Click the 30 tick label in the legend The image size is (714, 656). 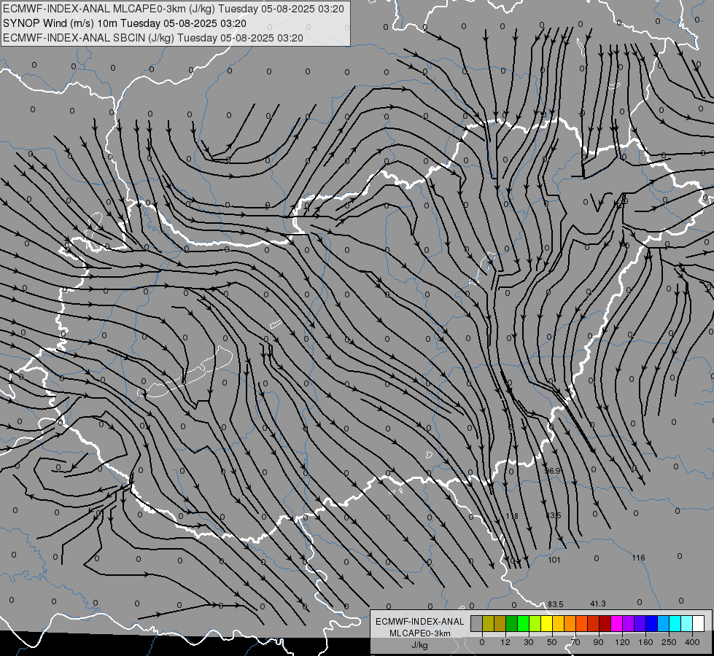[529, 642]
